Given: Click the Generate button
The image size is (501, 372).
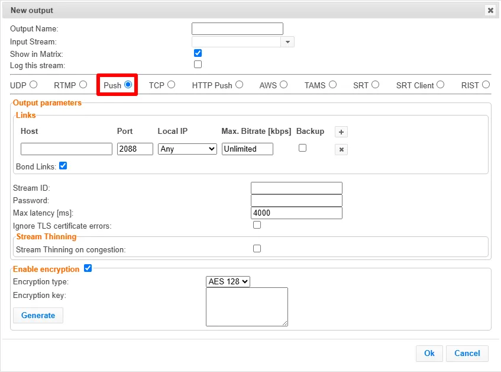Looking at the screenshot, I should 38,315.
